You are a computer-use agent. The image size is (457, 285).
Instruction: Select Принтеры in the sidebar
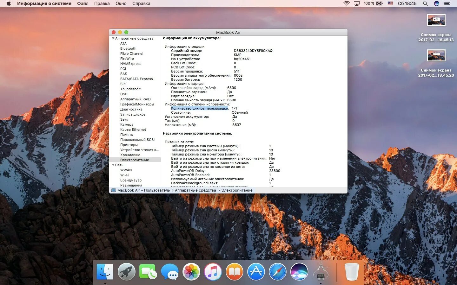(x=129, y=145)
